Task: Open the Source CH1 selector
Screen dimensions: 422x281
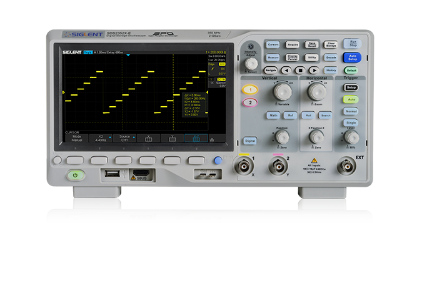Action: (x=124, y=139)
